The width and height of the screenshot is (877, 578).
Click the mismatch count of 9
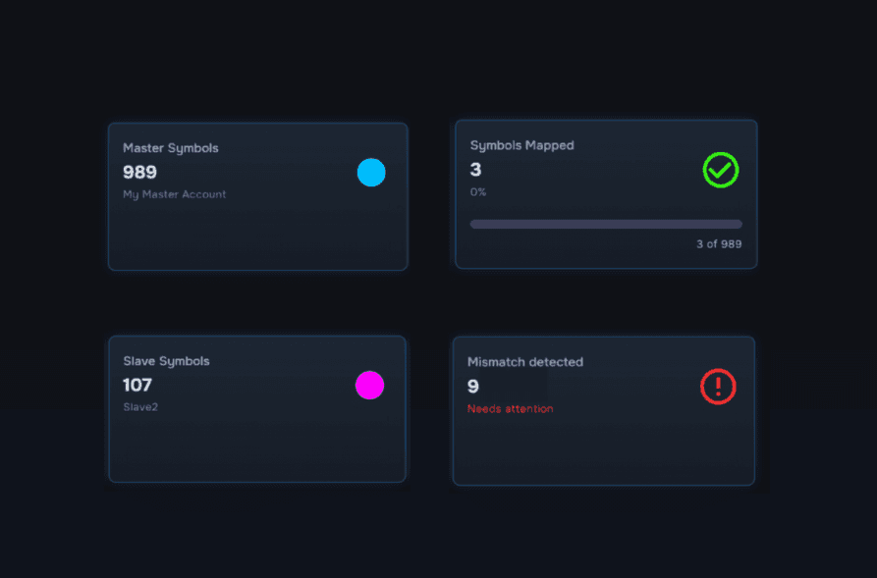coord(471,387)
